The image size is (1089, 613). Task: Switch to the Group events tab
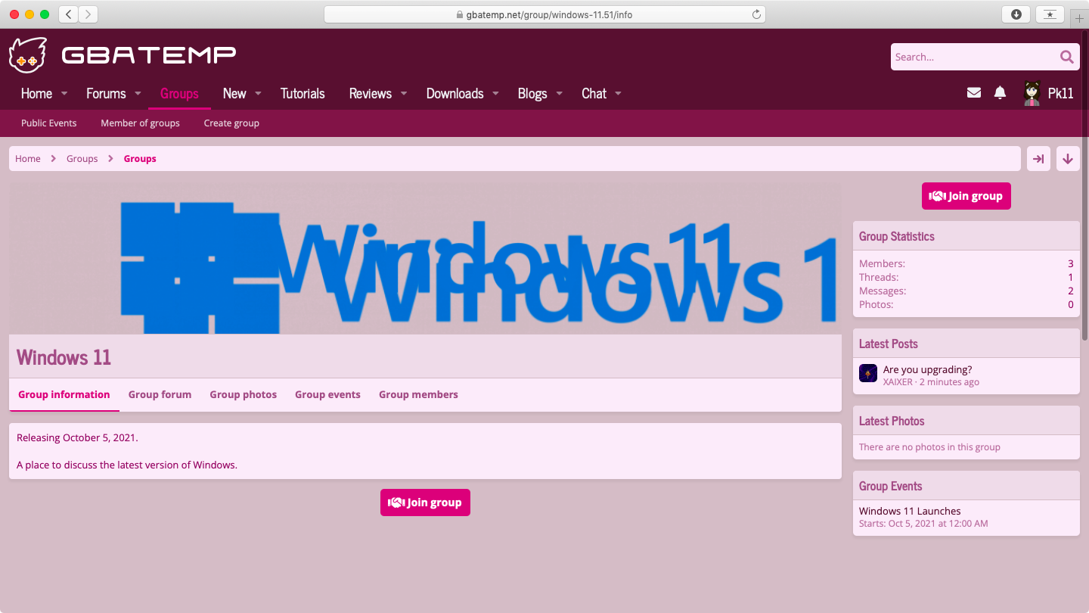click(327, 394)
